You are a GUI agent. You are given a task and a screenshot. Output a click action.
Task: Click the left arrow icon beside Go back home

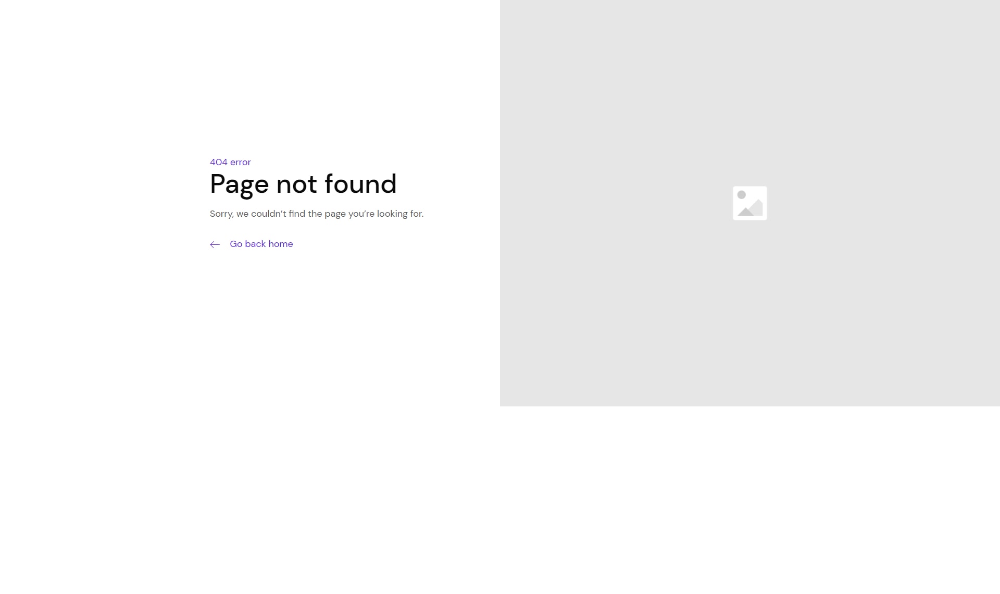pos(215,244)
